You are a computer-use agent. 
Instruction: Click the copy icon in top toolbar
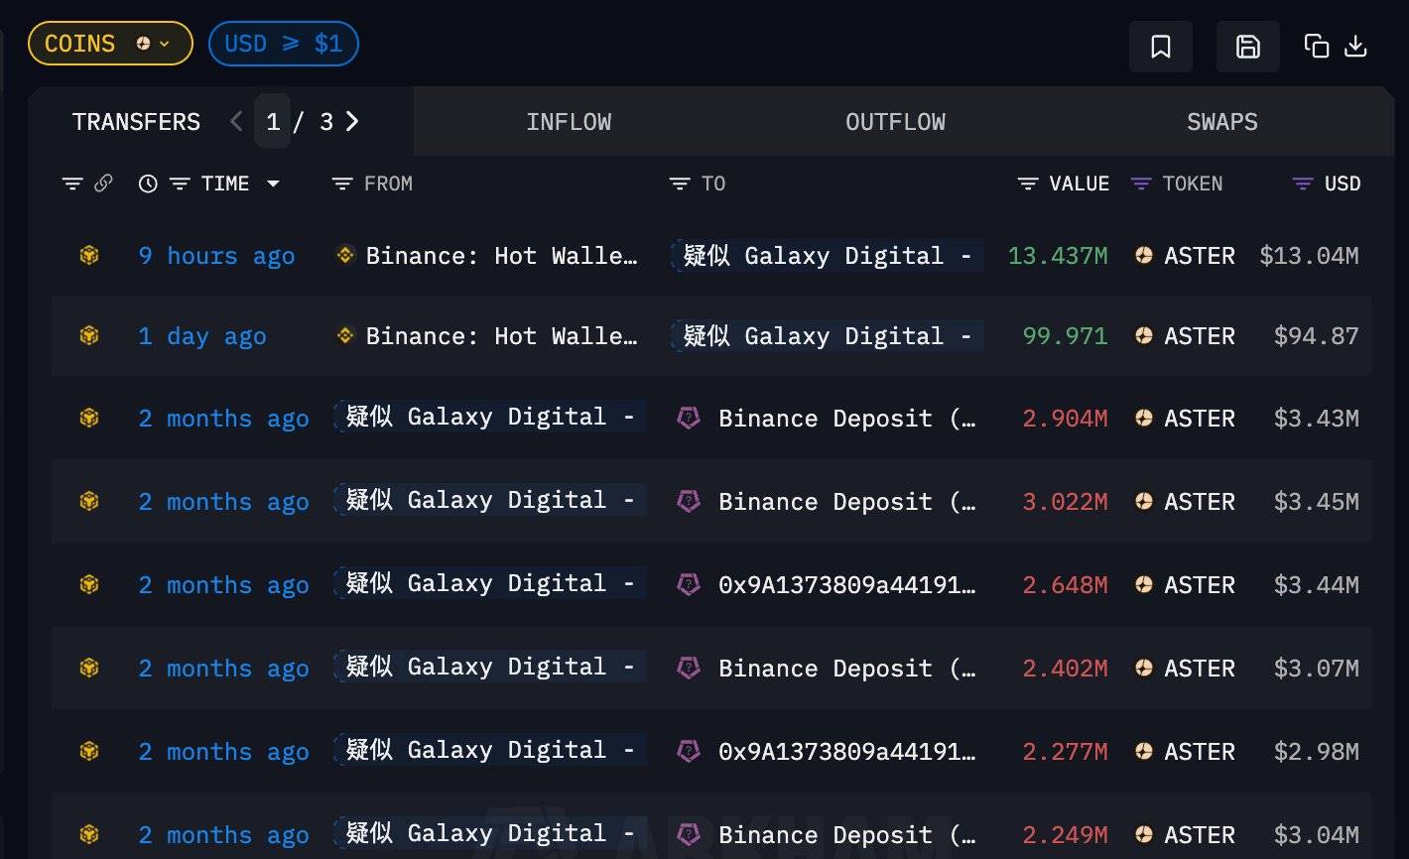(1316, 46)
